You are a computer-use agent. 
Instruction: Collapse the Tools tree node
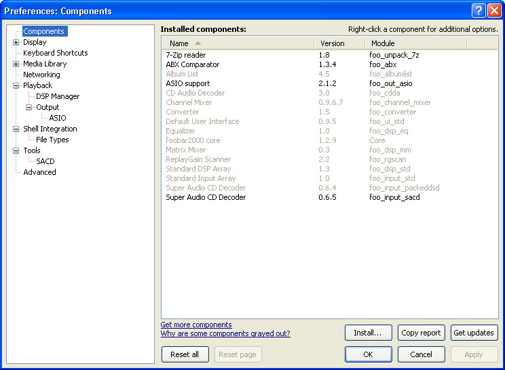click(16, 150)
